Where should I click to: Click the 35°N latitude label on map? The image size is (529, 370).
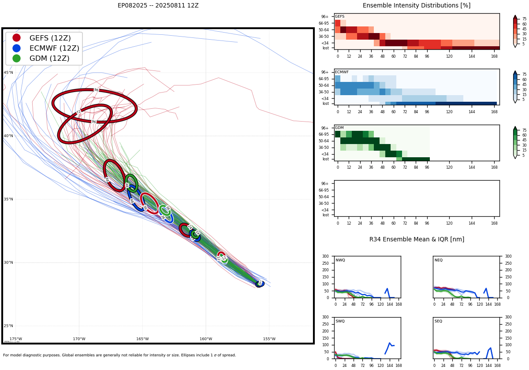click(x=8, y=200)
